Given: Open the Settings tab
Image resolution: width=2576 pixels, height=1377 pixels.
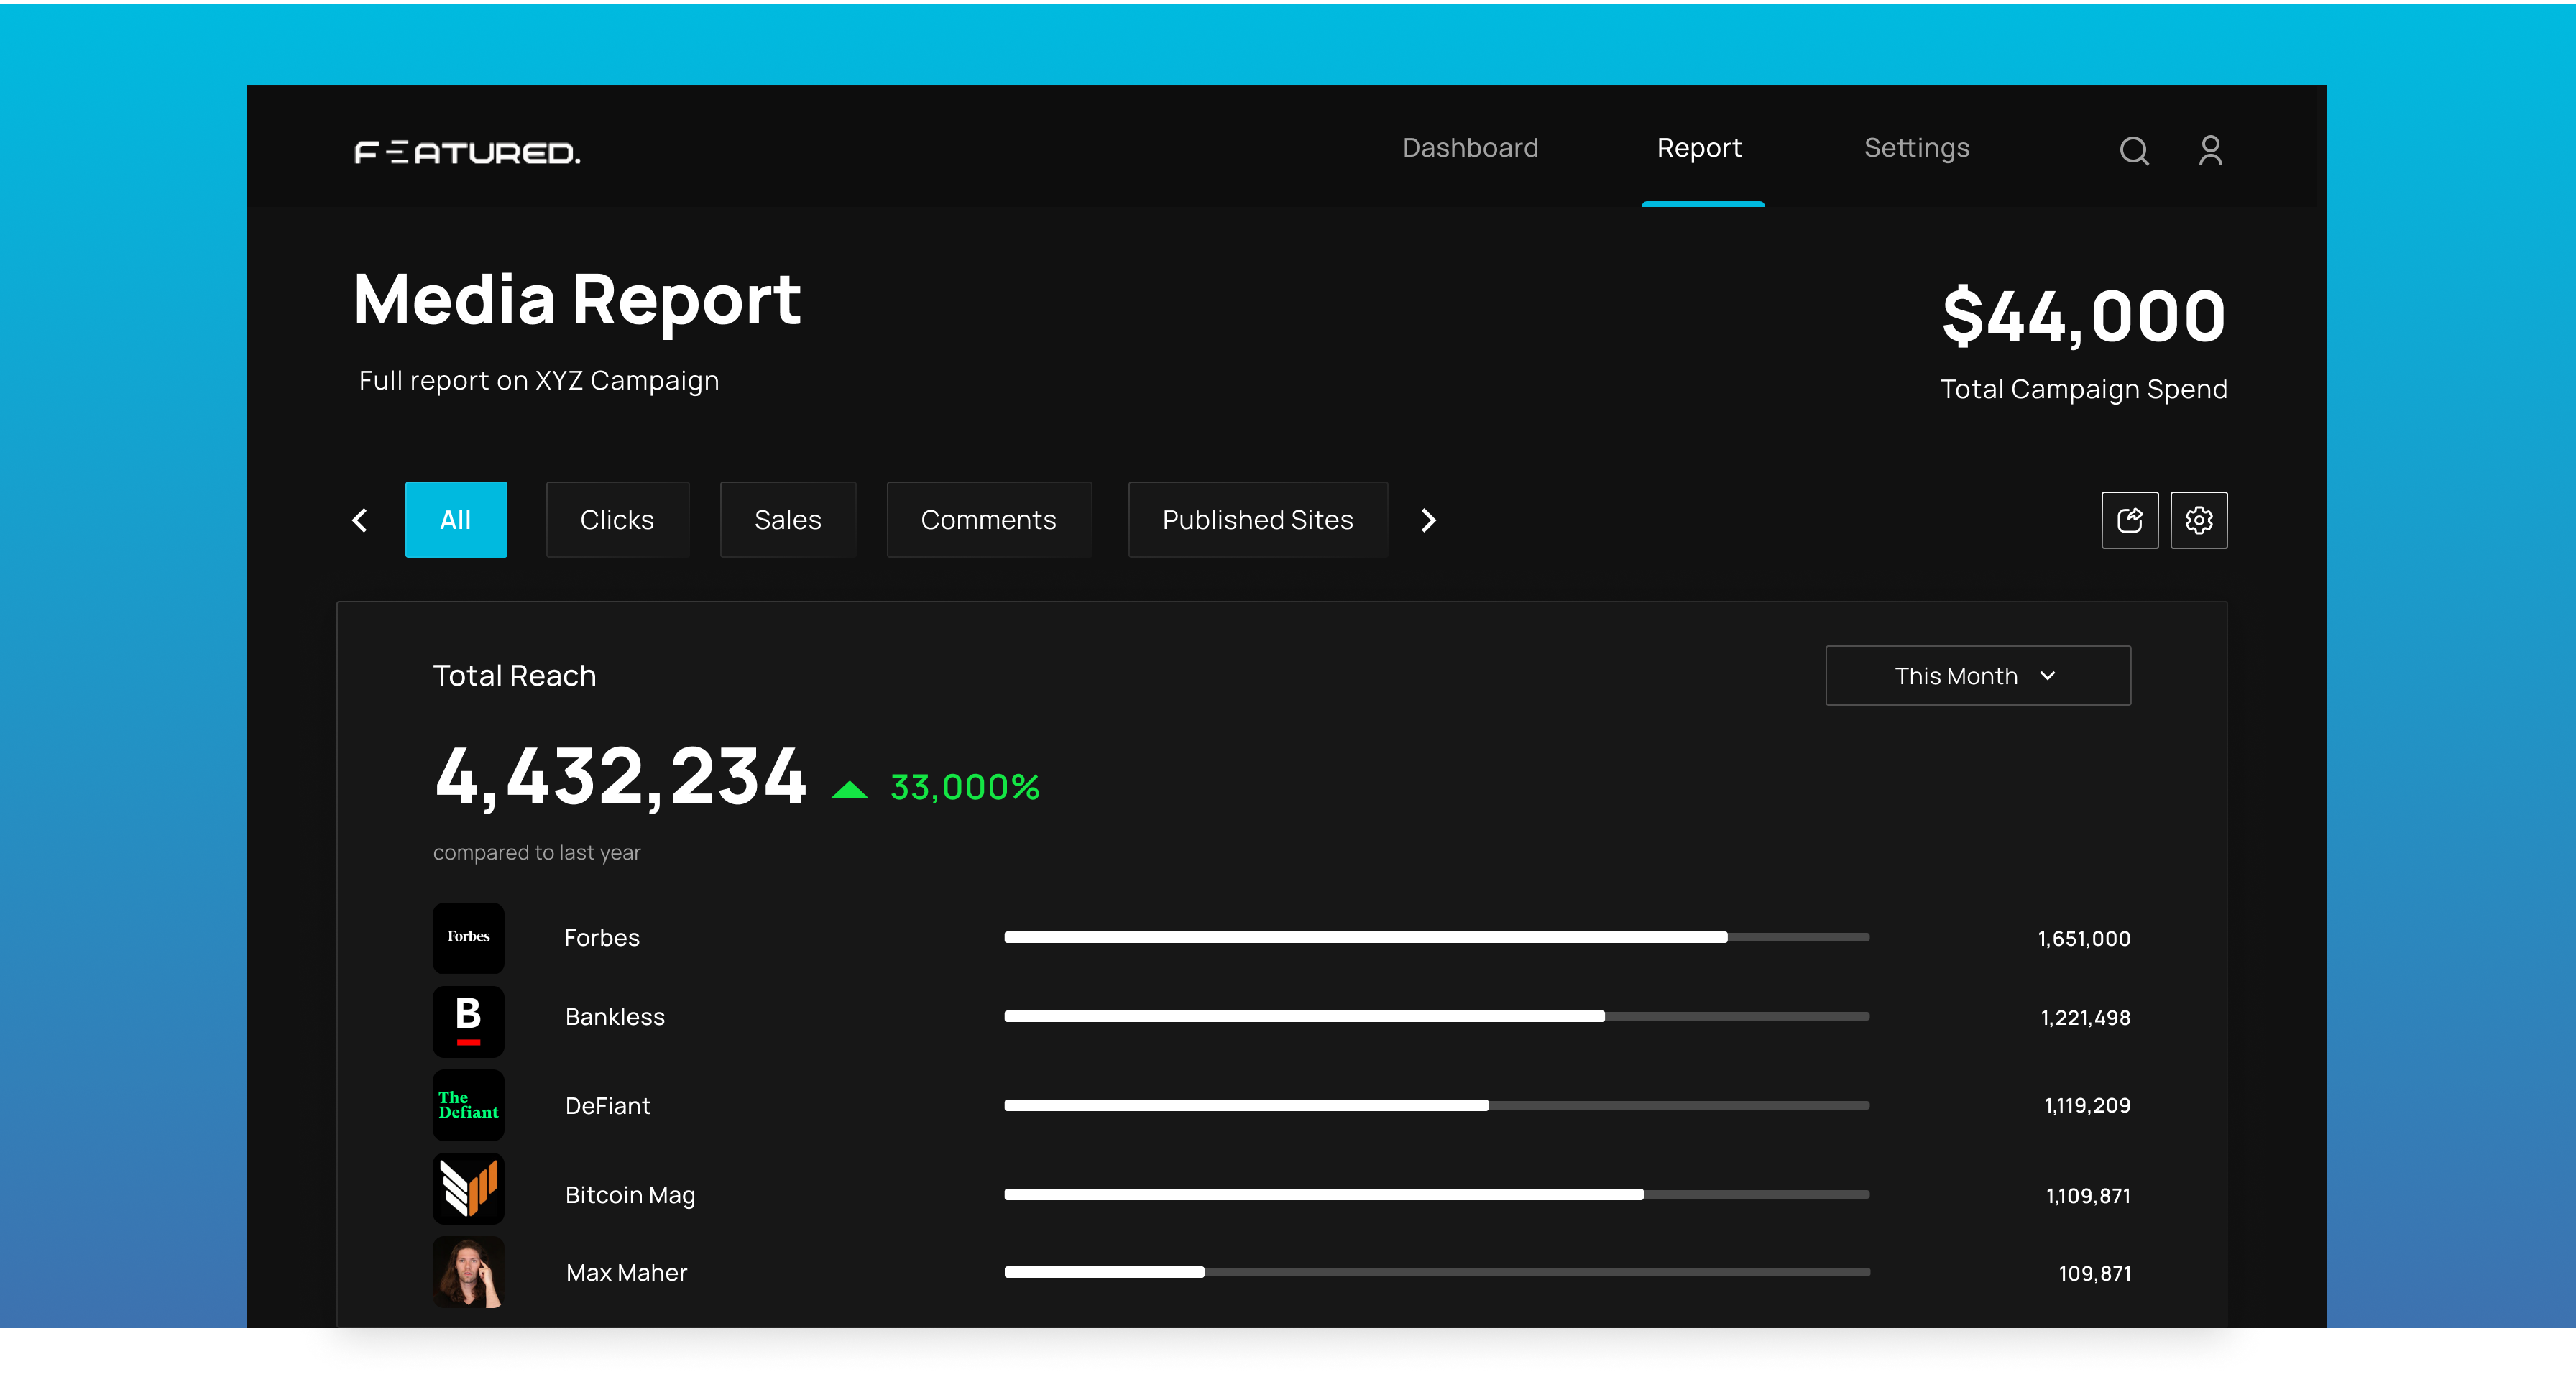Looking at the screenshot, I should [1917, 148].
